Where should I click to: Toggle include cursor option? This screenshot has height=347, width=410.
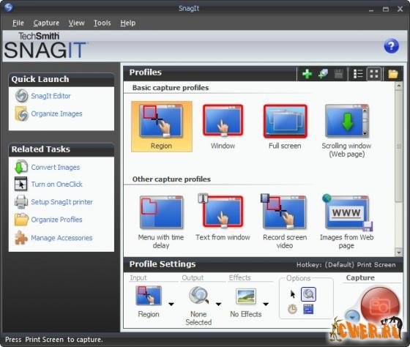[293, 294]
